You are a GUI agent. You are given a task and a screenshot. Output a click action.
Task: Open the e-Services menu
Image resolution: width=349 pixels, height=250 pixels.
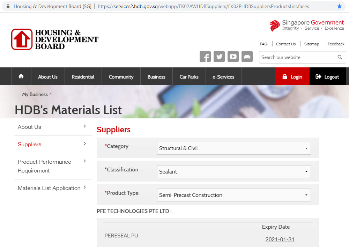pyautogui.click(x=223, y=77)
